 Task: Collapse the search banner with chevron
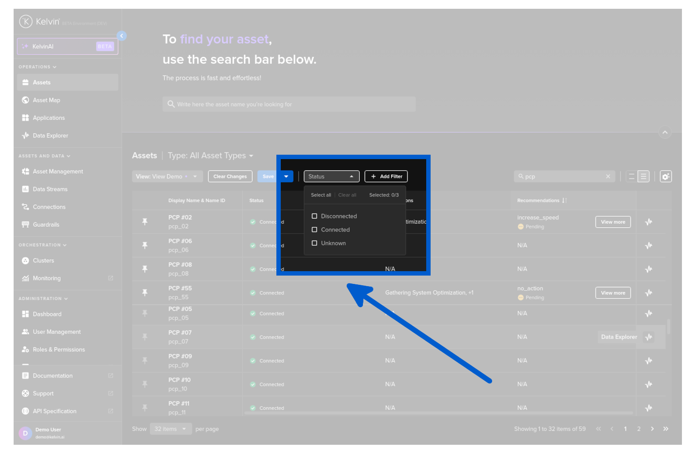(665, 132)
